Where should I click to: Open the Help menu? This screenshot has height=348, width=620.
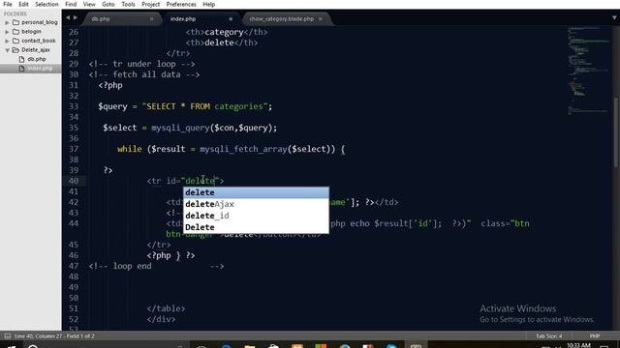pos(209,4)
